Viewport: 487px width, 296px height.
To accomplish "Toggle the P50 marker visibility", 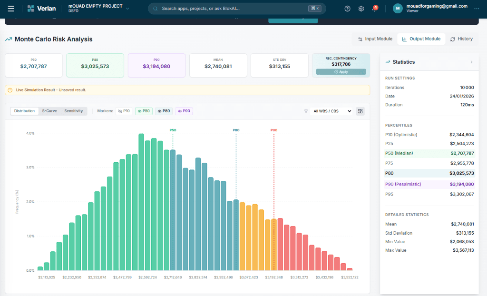I will point(144,111).
